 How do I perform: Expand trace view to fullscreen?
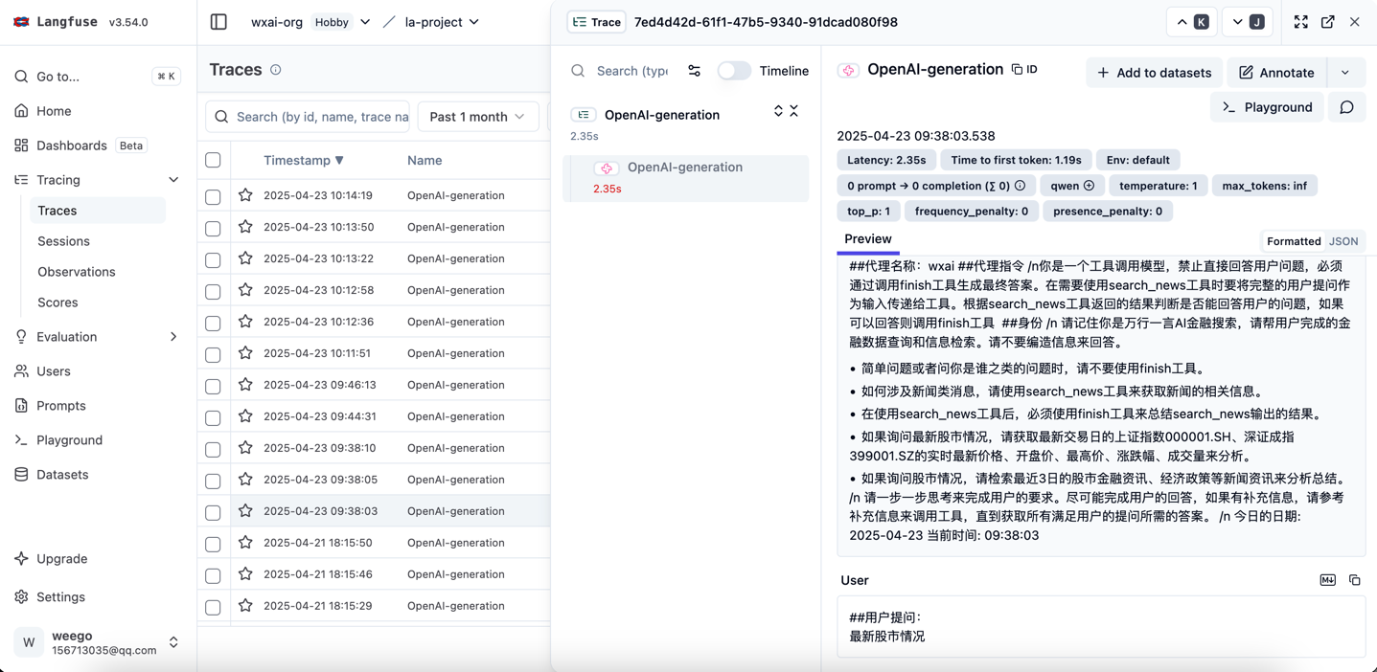click(x=1300, y=22)
